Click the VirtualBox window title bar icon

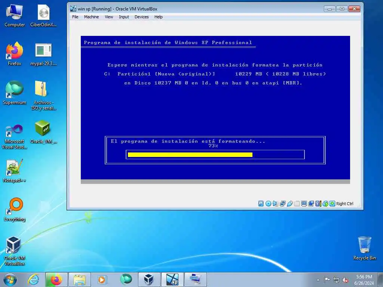[73, 9]
